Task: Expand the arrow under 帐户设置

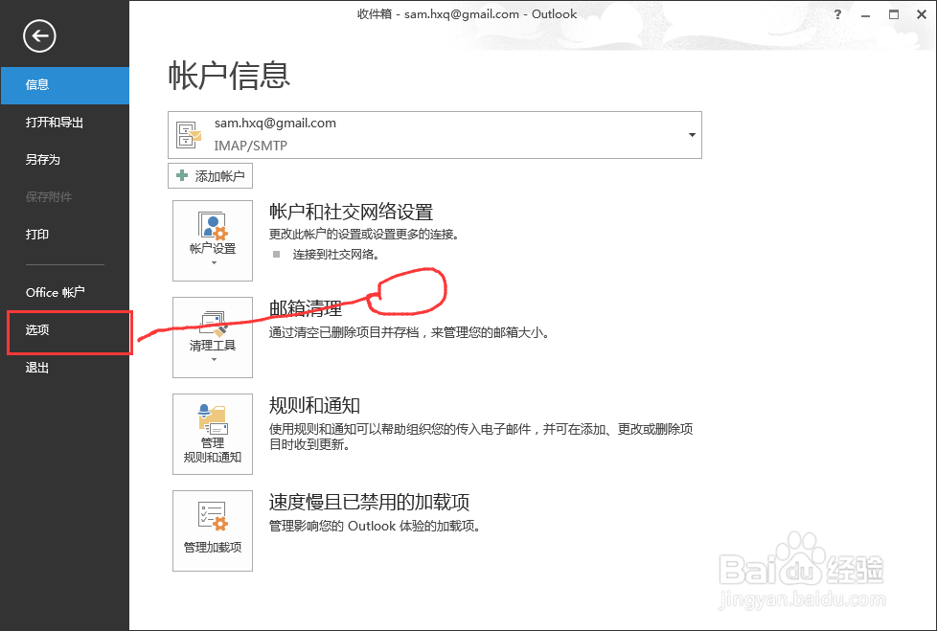Action: [214, 262]
